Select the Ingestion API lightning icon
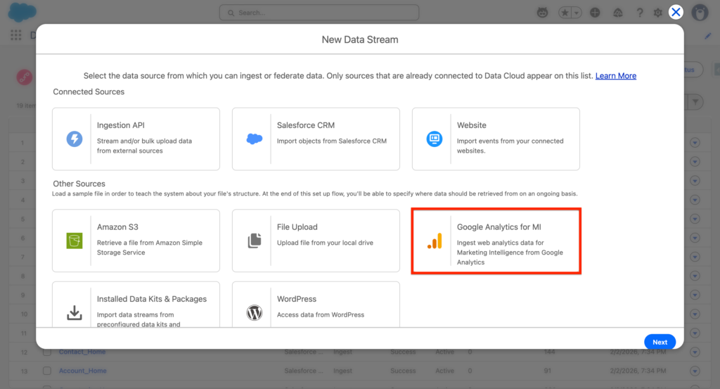Screen dimensions: 720x389 point(75,139)
